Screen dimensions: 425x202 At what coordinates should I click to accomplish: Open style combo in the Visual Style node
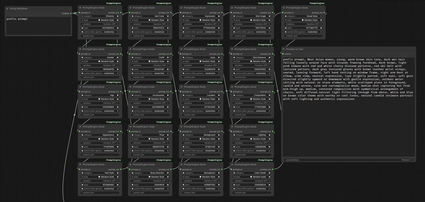[x=304, y=20]
